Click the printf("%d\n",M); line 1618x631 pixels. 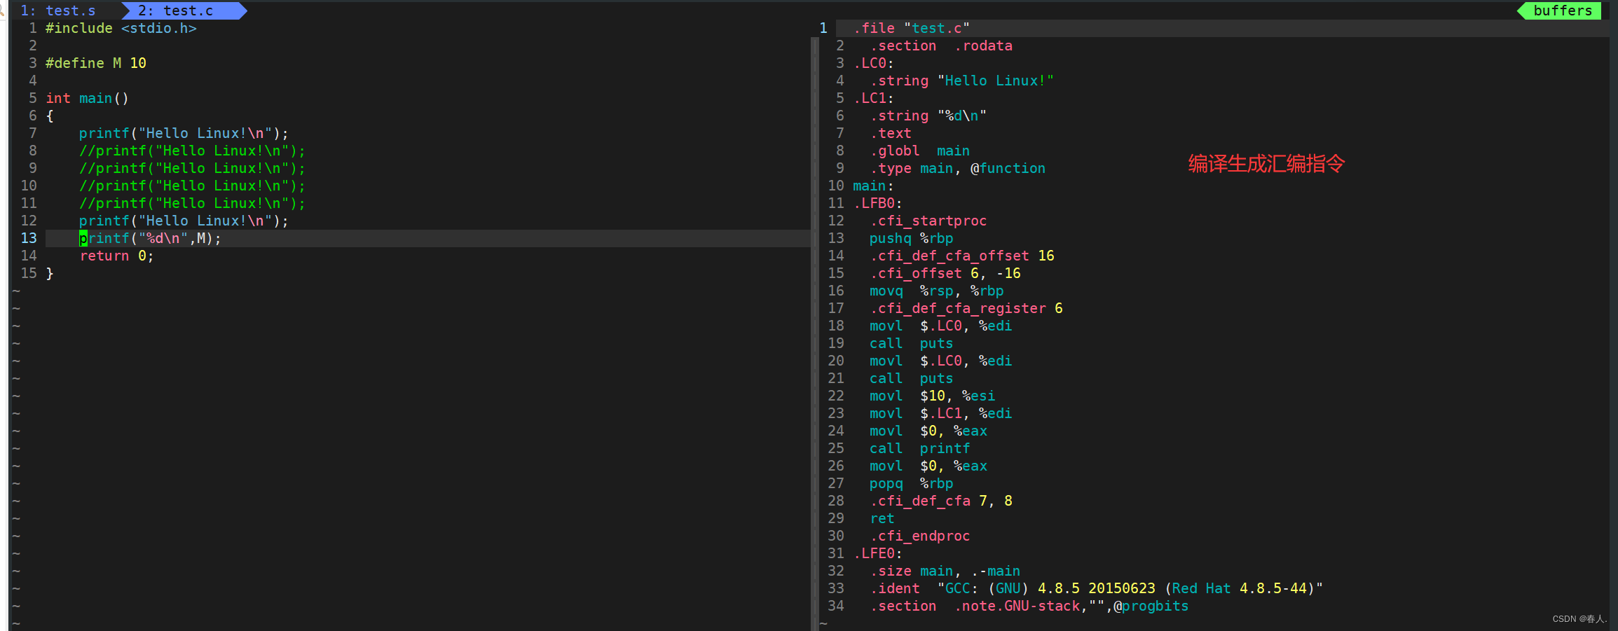coord(150,238)
